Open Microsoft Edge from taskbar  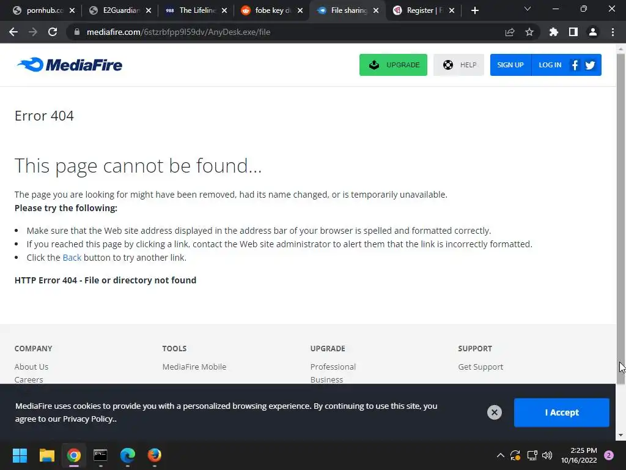[128, 455]
